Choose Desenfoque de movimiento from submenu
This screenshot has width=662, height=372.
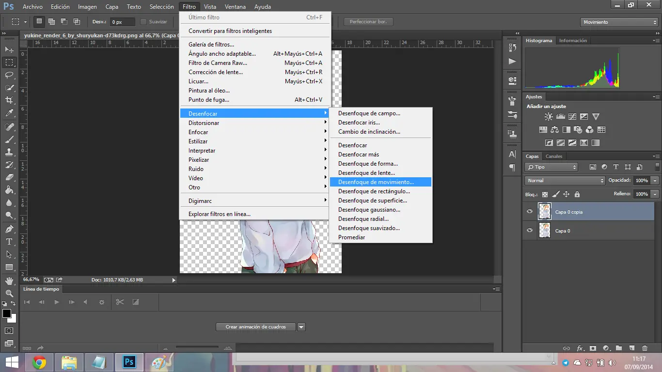[x=380, y=182]
